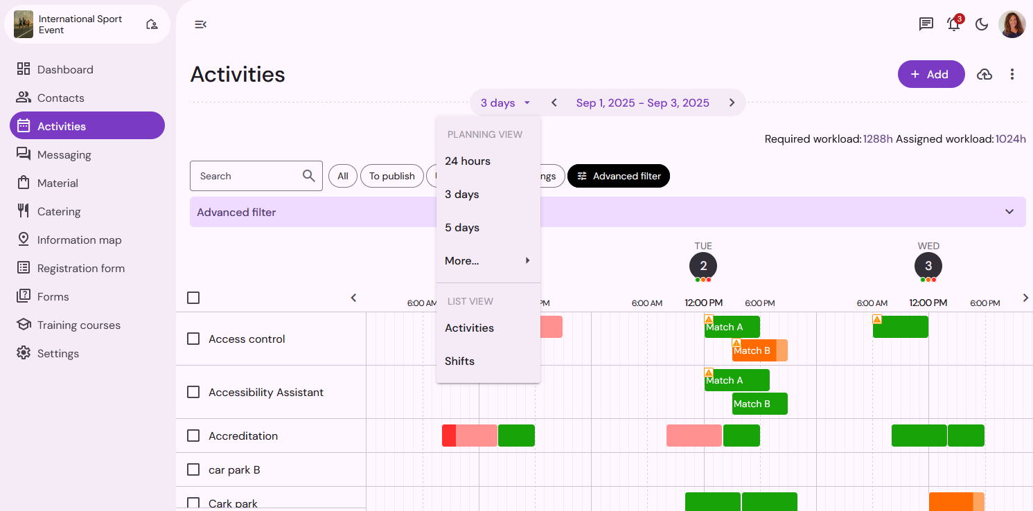Check the Access control row checkbox
This screenshot has height=511, width=1033.
[x=193, y=339]
